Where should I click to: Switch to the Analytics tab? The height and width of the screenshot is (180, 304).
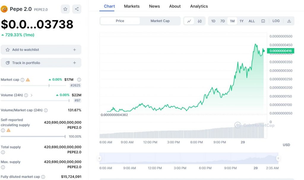tap(199, 6)
